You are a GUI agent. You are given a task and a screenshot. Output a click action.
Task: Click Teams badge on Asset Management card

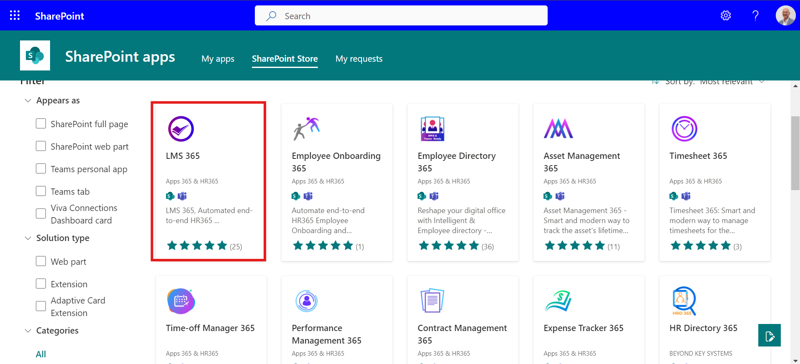pyautogui.click(x=560, y=196)
